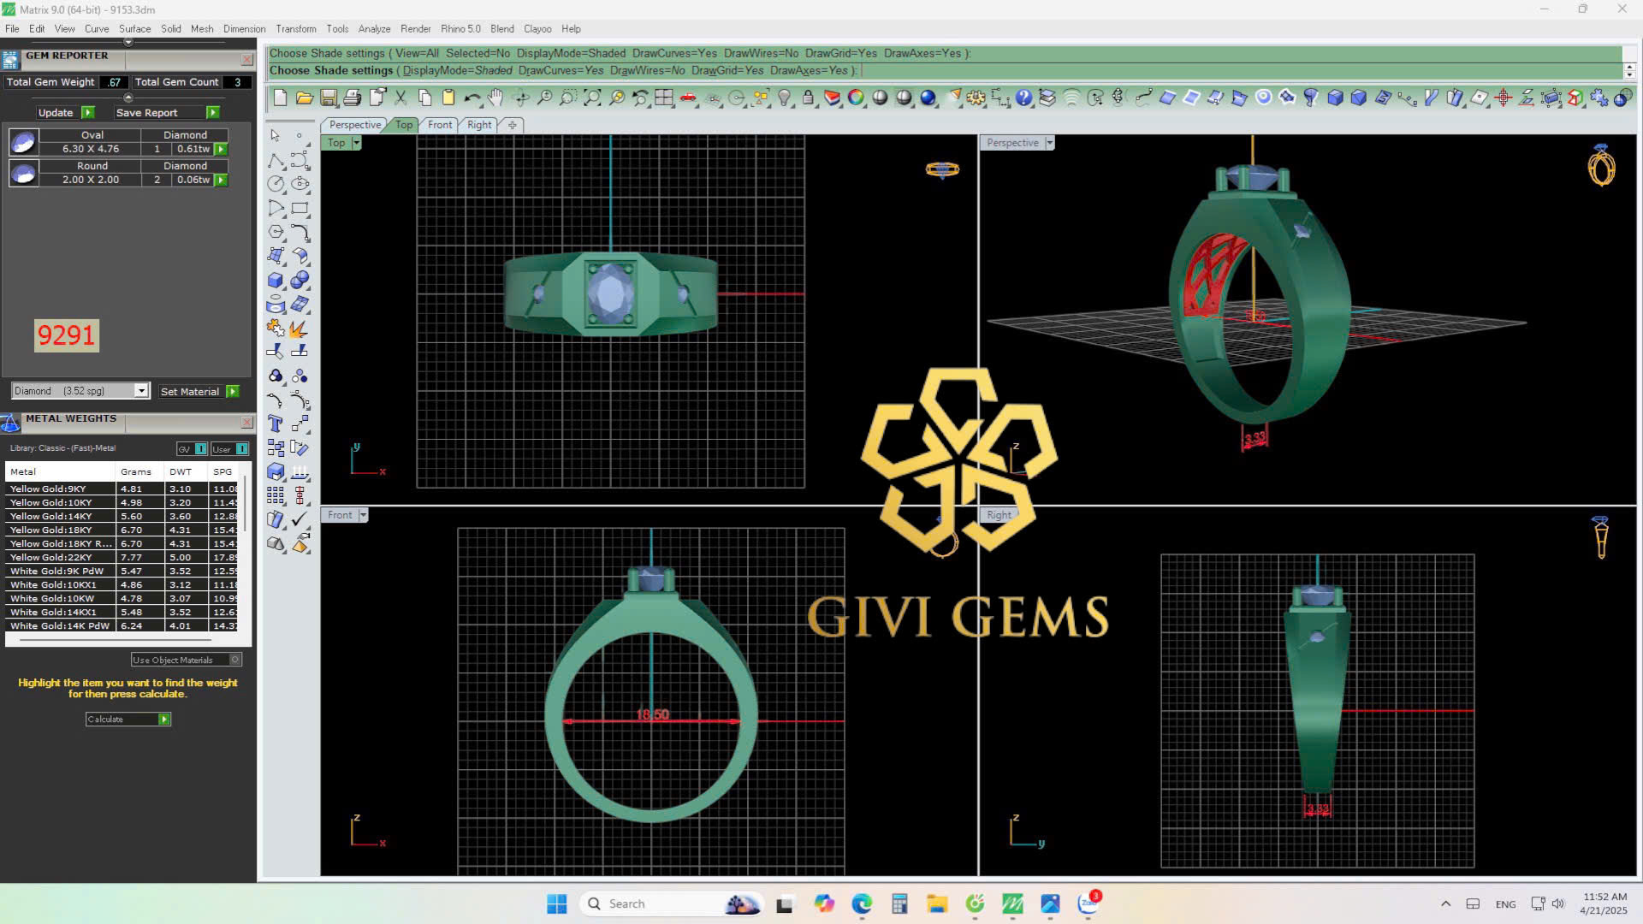This screenshot has width=1643, height=924.
Task: Open the Top viewport title dropdown arrow
Action: pos(357,143)
